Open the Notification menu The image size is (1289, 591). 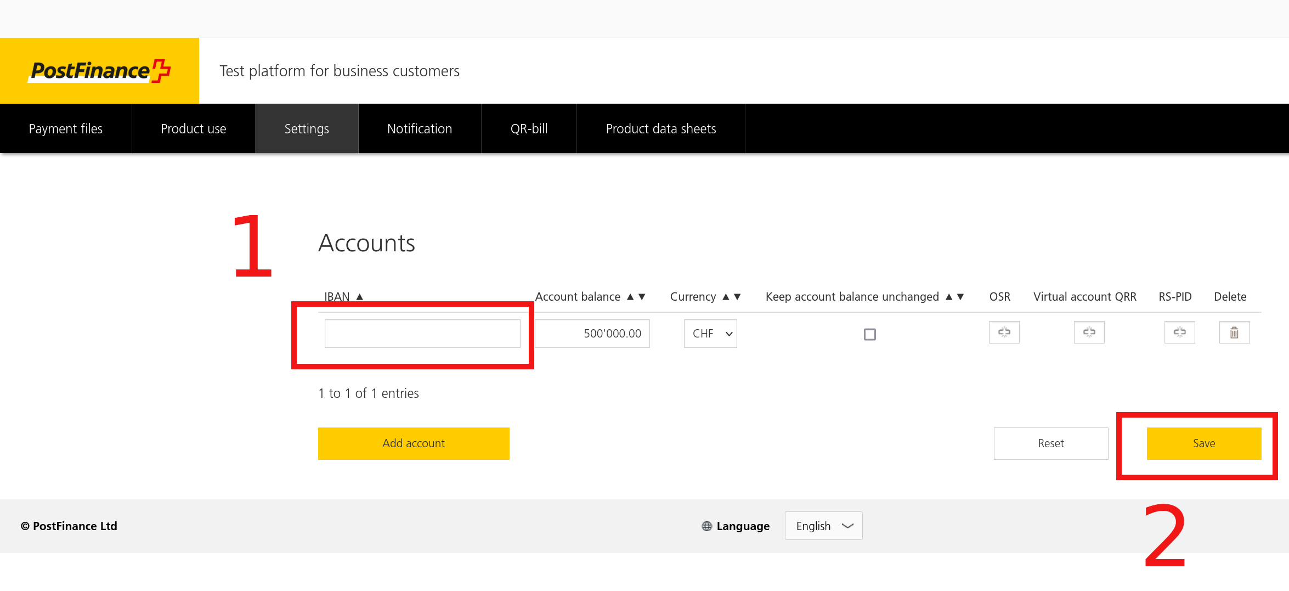420,128
